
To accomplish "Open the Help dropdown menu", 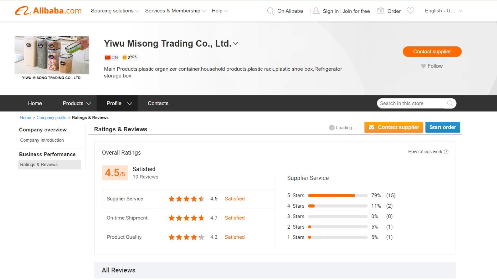I will (x=220, y=11).
